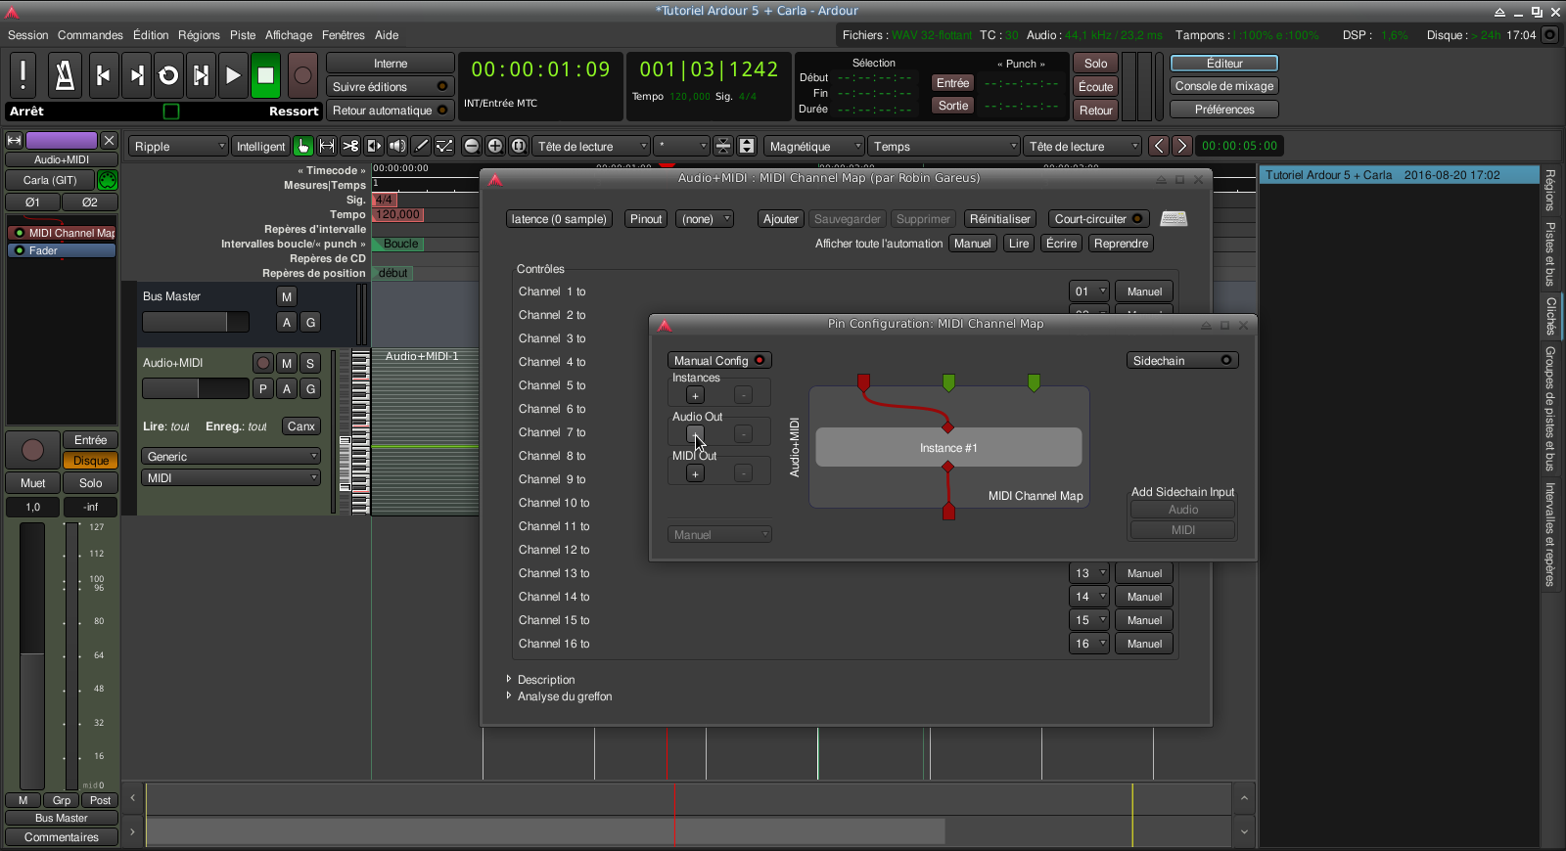Open the Ripple edit mode dropdown
Image resolution: width=1566 pixels, height=851 pixels.
[178, 147]
